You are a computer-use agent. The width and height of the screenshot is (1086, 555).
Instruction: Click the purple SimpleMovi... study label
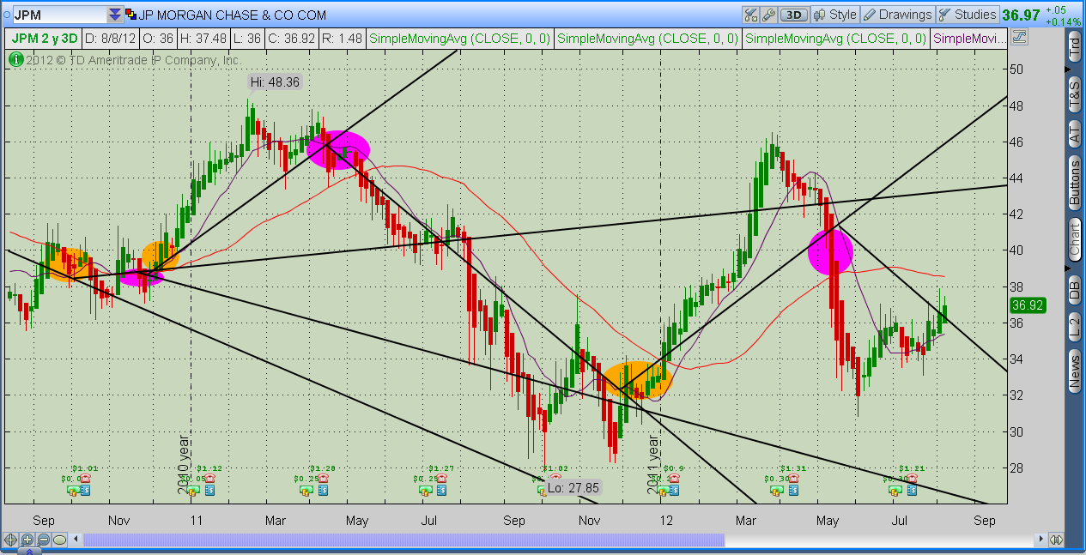(x=969, y=39)
